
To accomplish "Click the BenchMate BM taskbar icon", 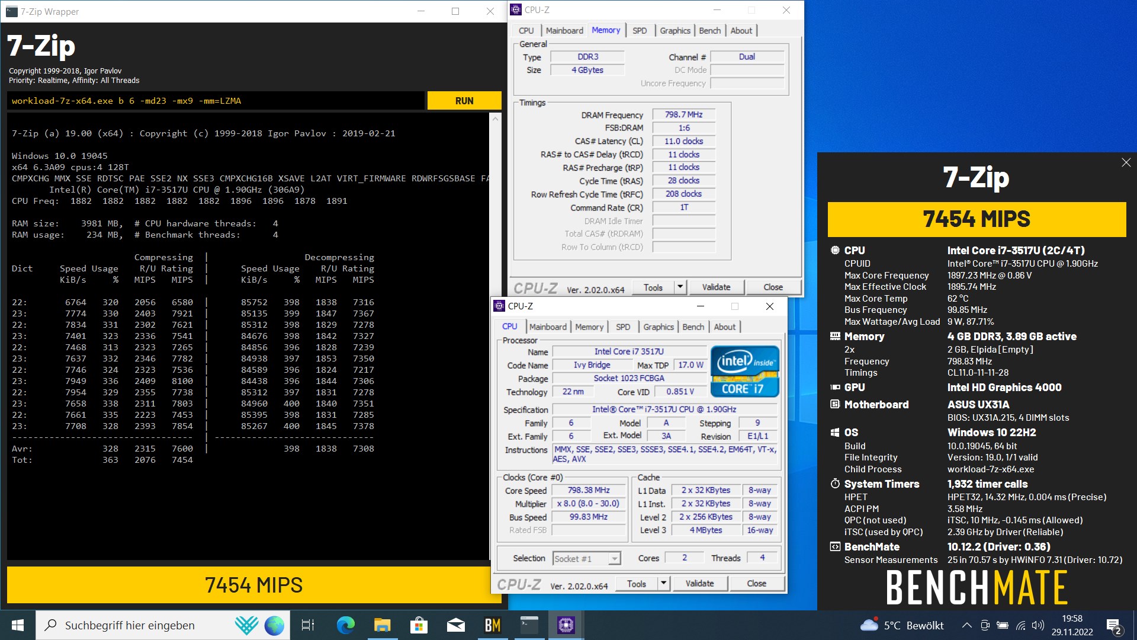I will 492,625.
